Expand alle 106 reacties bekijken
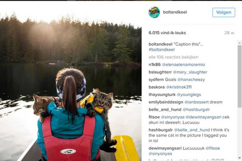The image size is (242, 161). [174, 57]
